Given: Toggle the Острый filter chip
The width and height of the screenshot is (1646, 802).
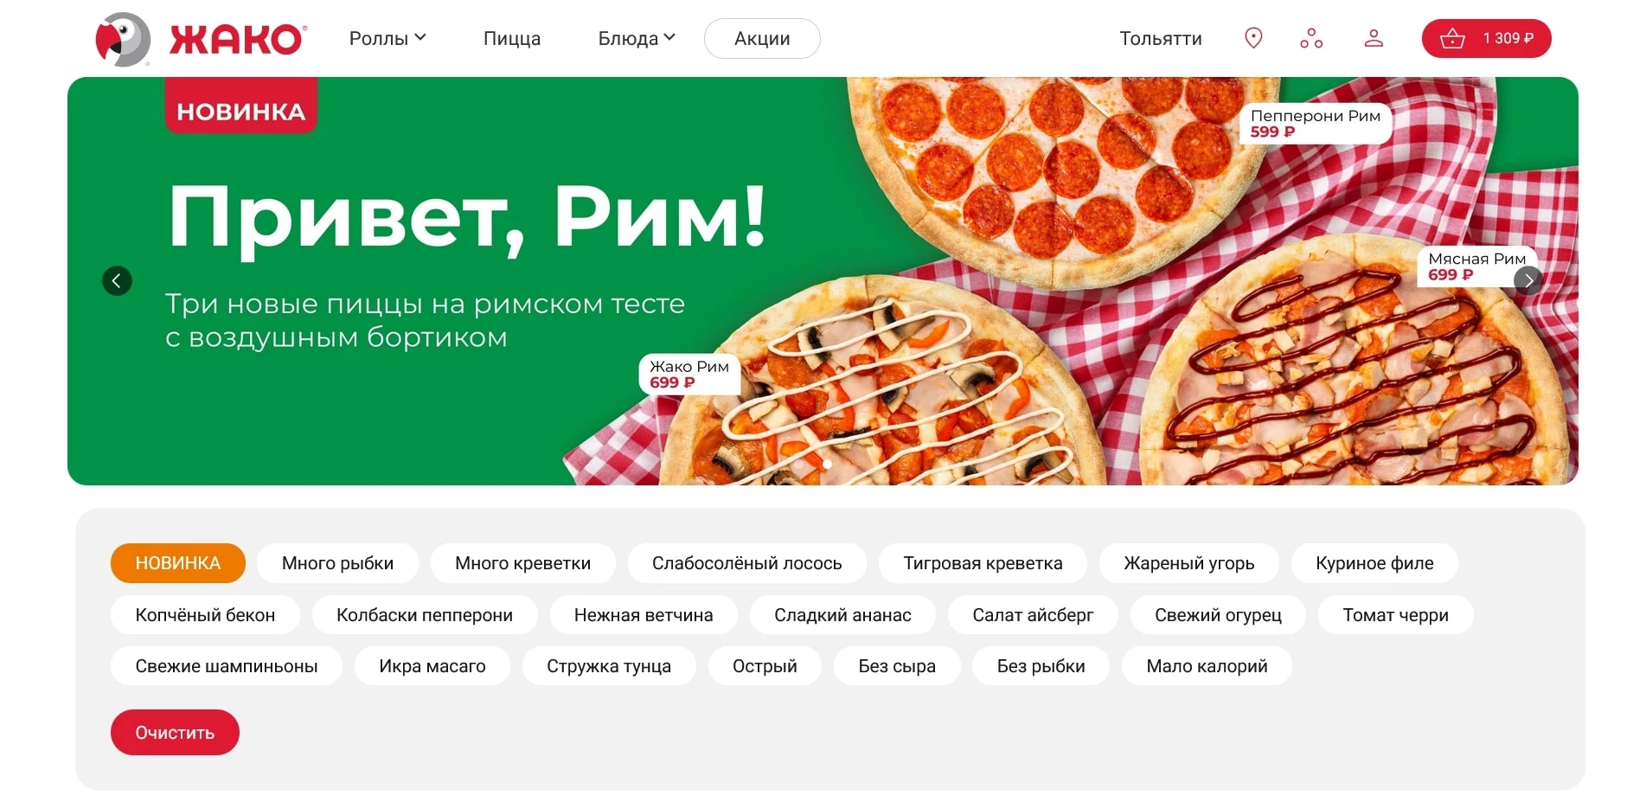Looking at the screenshot, I should (x=765, y=666).
